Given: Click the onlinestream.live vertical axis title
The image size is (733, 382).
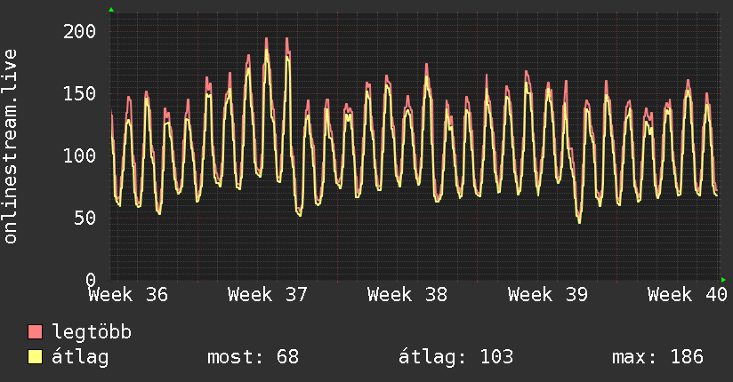Looking at the screenshot, I should pyautogui.click(x=10, y=147).
